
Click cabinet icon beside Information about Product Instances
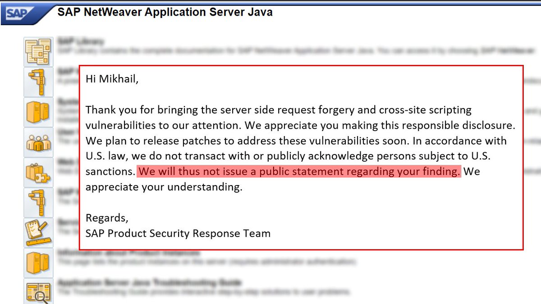tap(38, 262)
